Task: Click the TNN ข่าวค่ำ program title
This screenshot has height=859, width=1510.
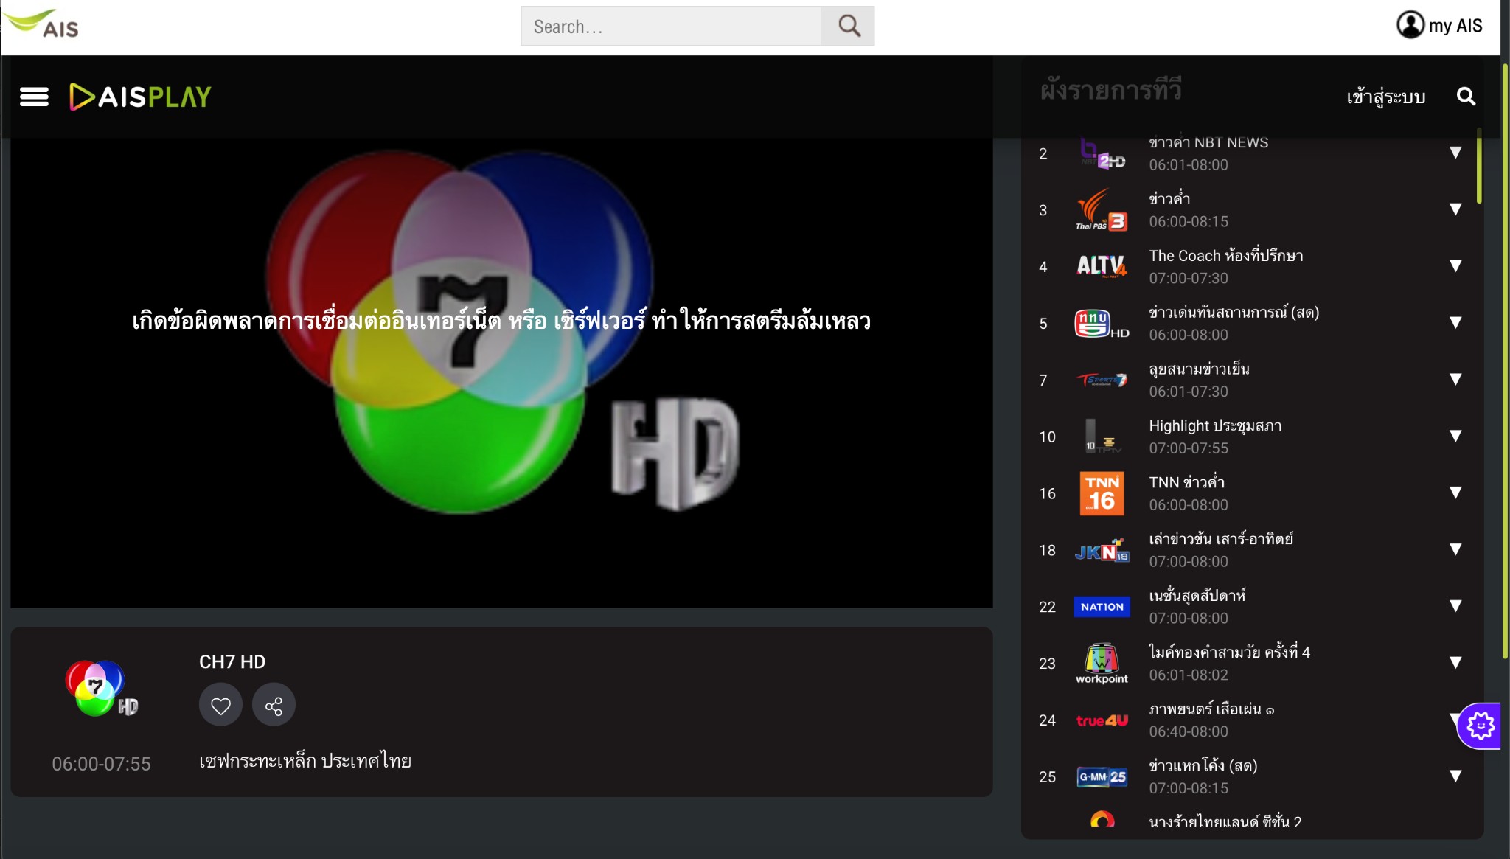Action: pyautogui.click(x=1186, y=482)
